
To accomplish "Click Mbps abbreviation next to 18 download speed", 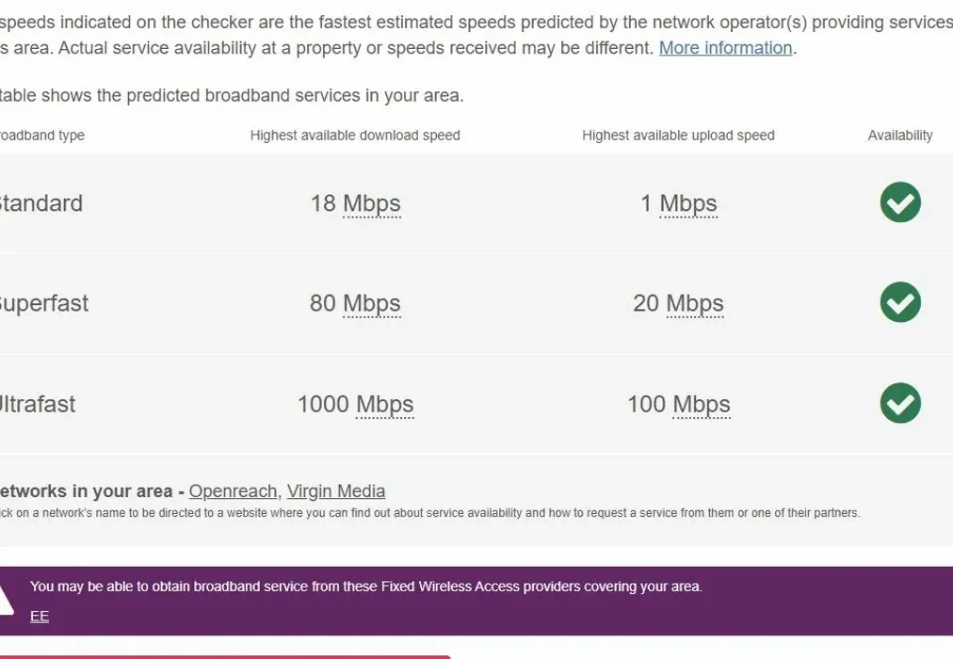I will coord(372,203).
